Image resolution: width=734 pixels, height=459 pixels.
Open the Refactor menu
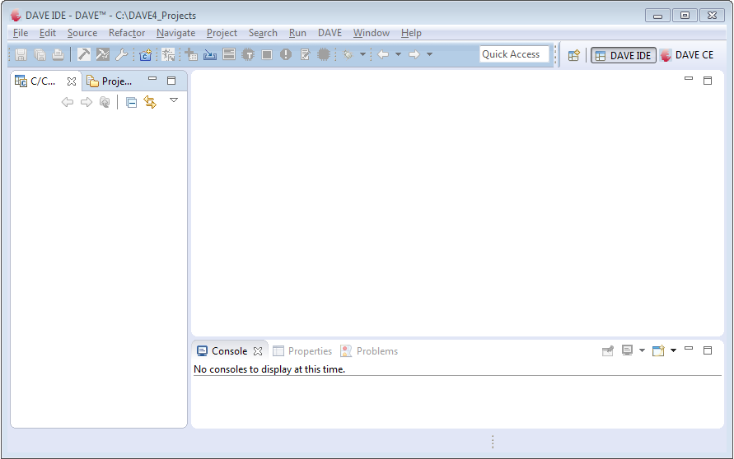tap(127, 33)
